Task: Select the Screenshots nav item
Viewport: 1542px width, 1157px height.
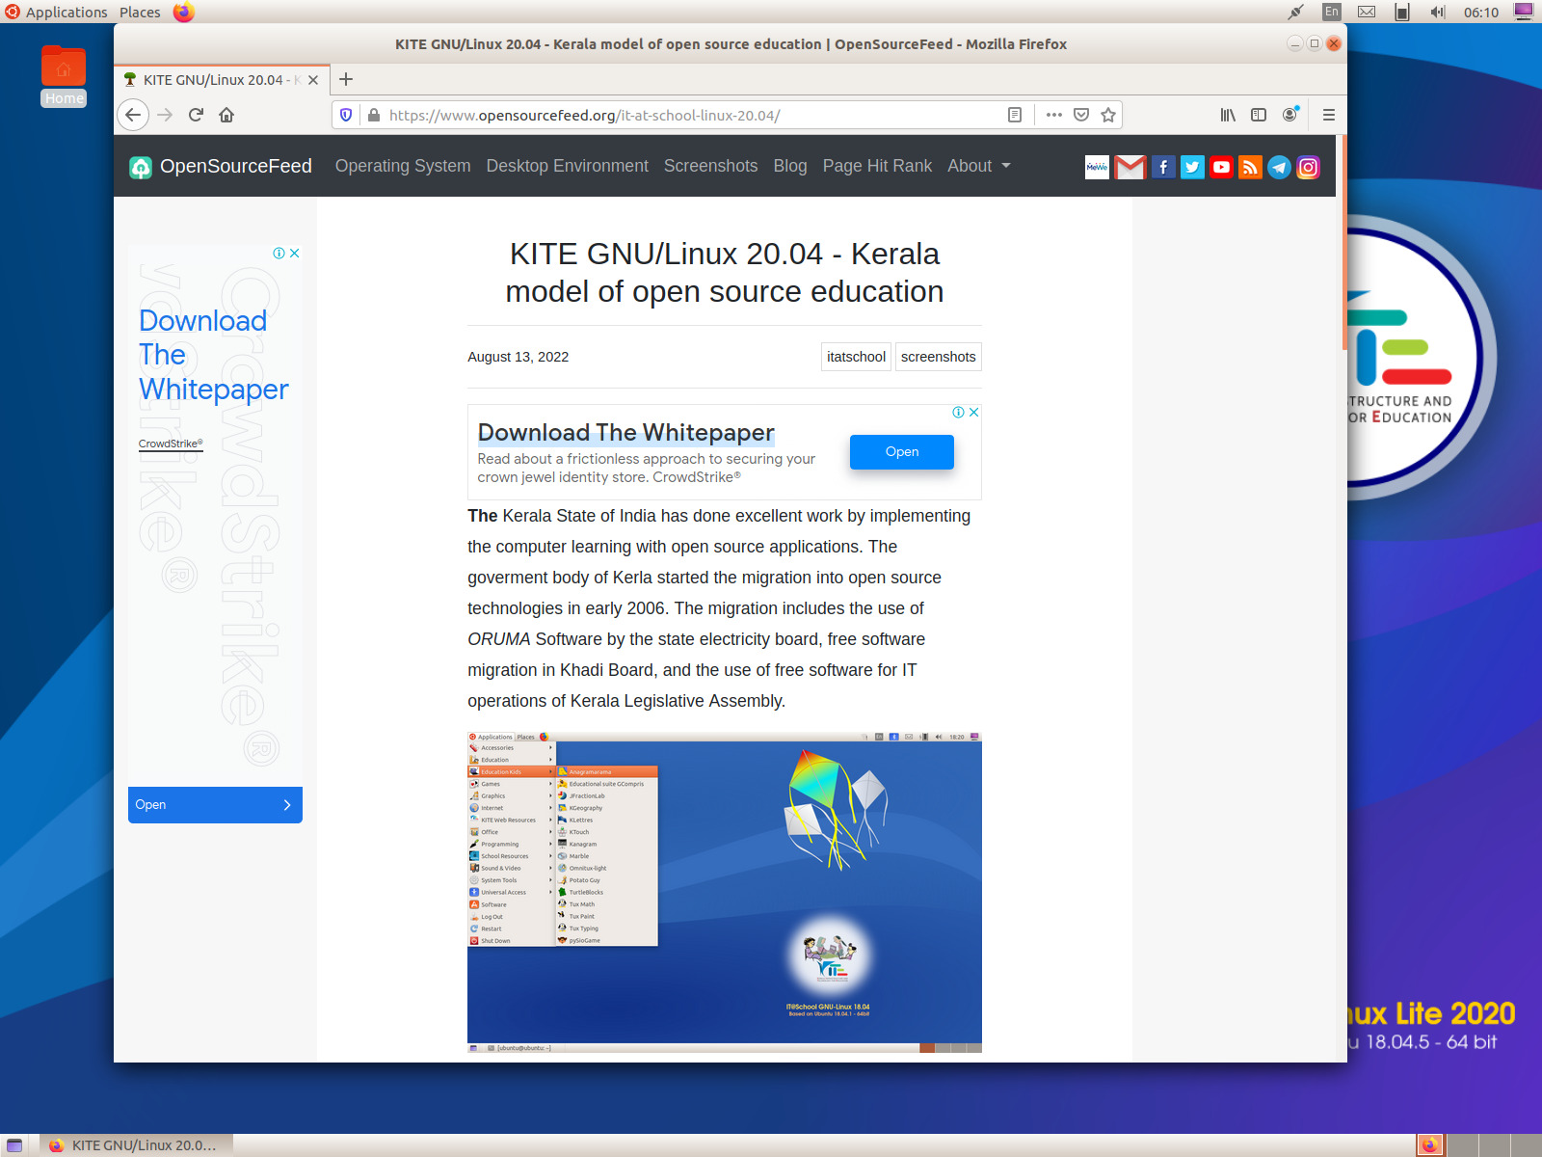Action: pos(710,166)
